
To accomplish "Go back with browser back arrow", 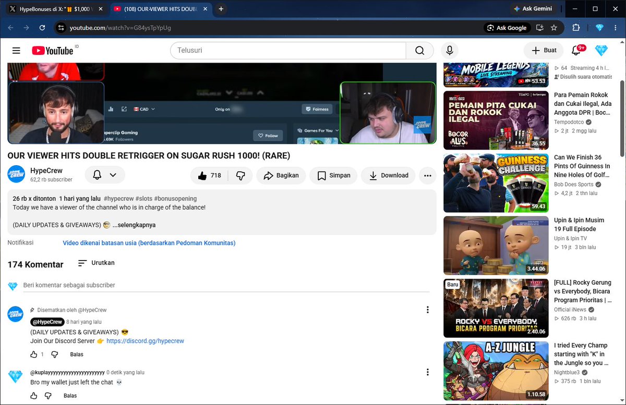I will point(11,28).
